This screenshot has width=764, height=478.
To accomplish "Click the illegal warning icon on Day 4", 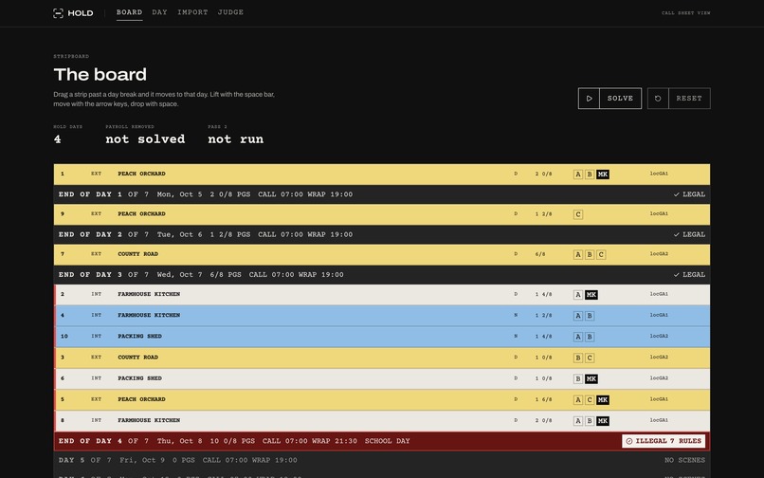I will (629, 441).
